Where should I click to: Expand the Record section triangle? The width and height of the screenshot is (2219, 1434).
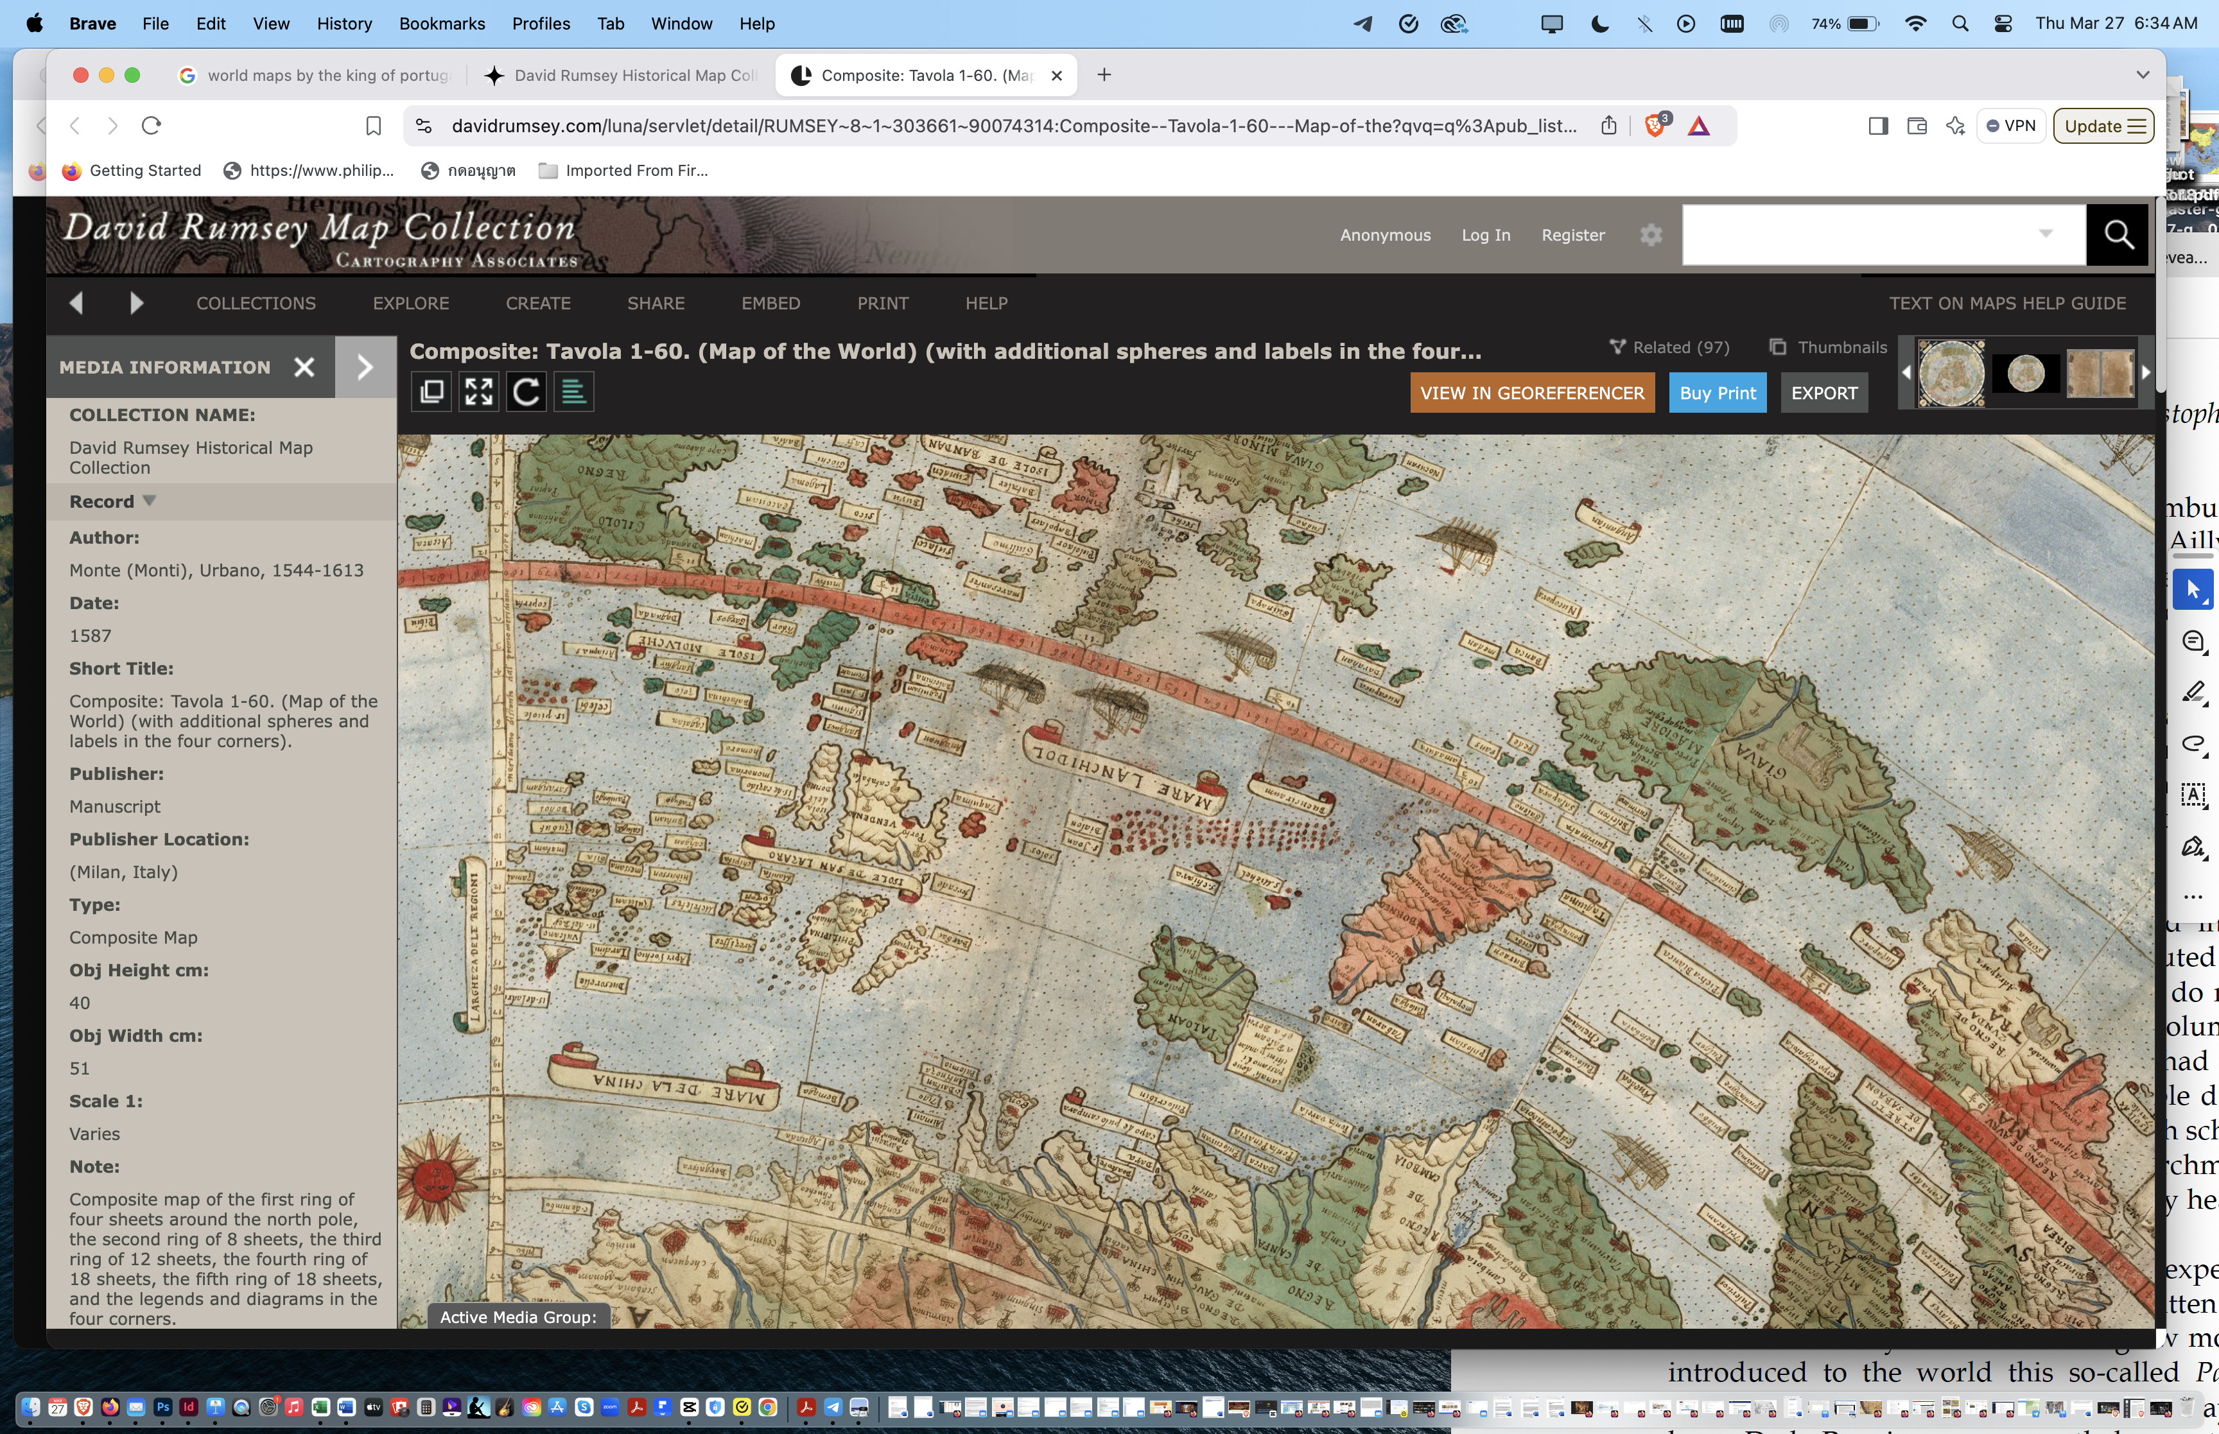(x=149, y=501)
